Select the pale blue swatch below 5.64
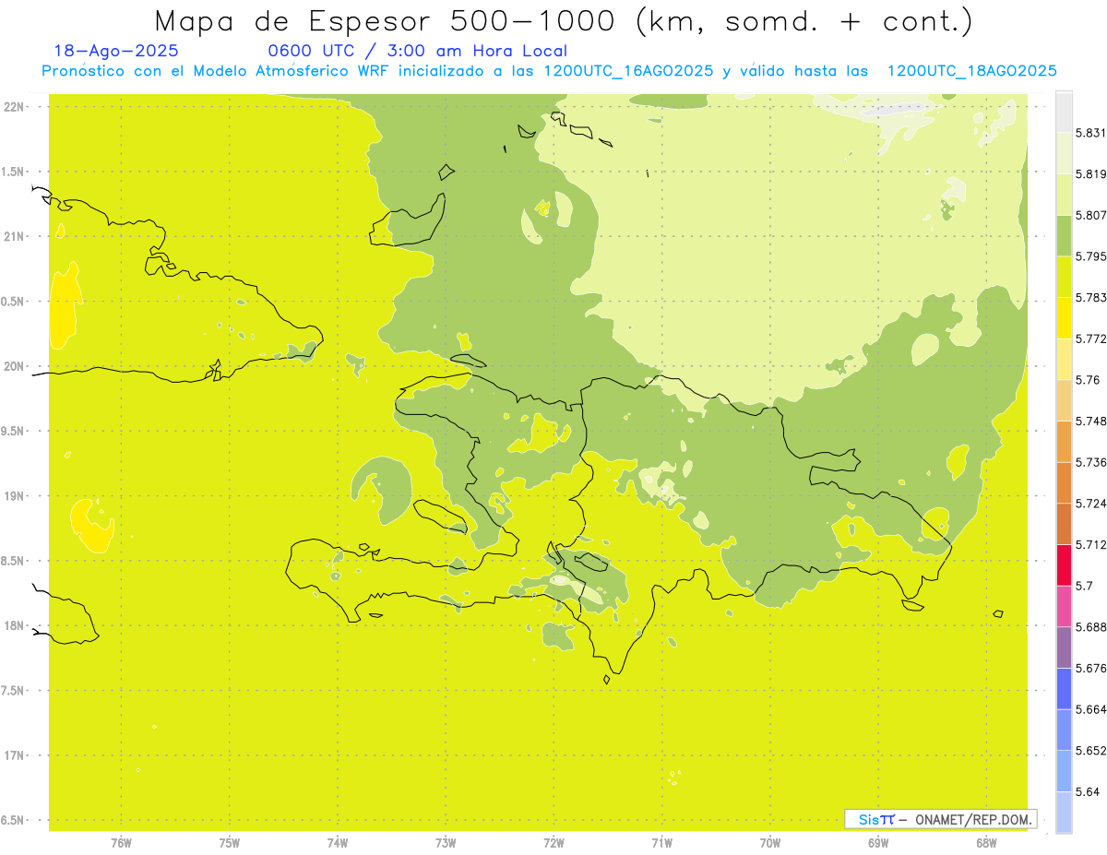 [1064, 813]
